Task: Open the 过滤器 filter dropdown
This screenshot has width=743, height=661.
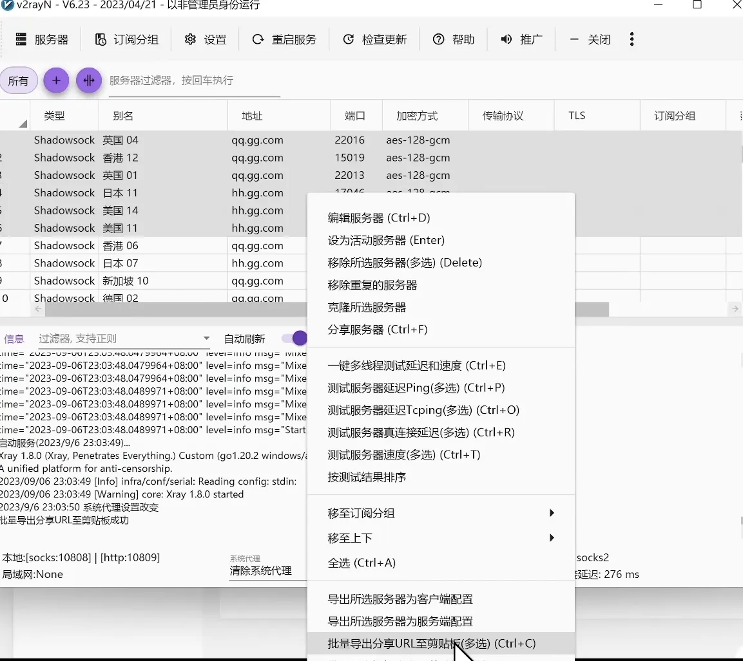Action: 206,338
